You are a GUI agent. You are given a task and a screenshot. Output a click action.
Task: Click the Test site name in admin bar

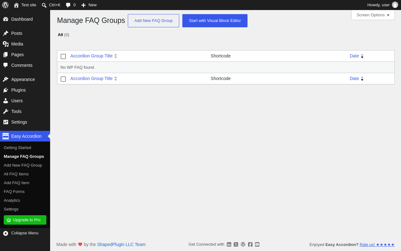coord(29,5)
